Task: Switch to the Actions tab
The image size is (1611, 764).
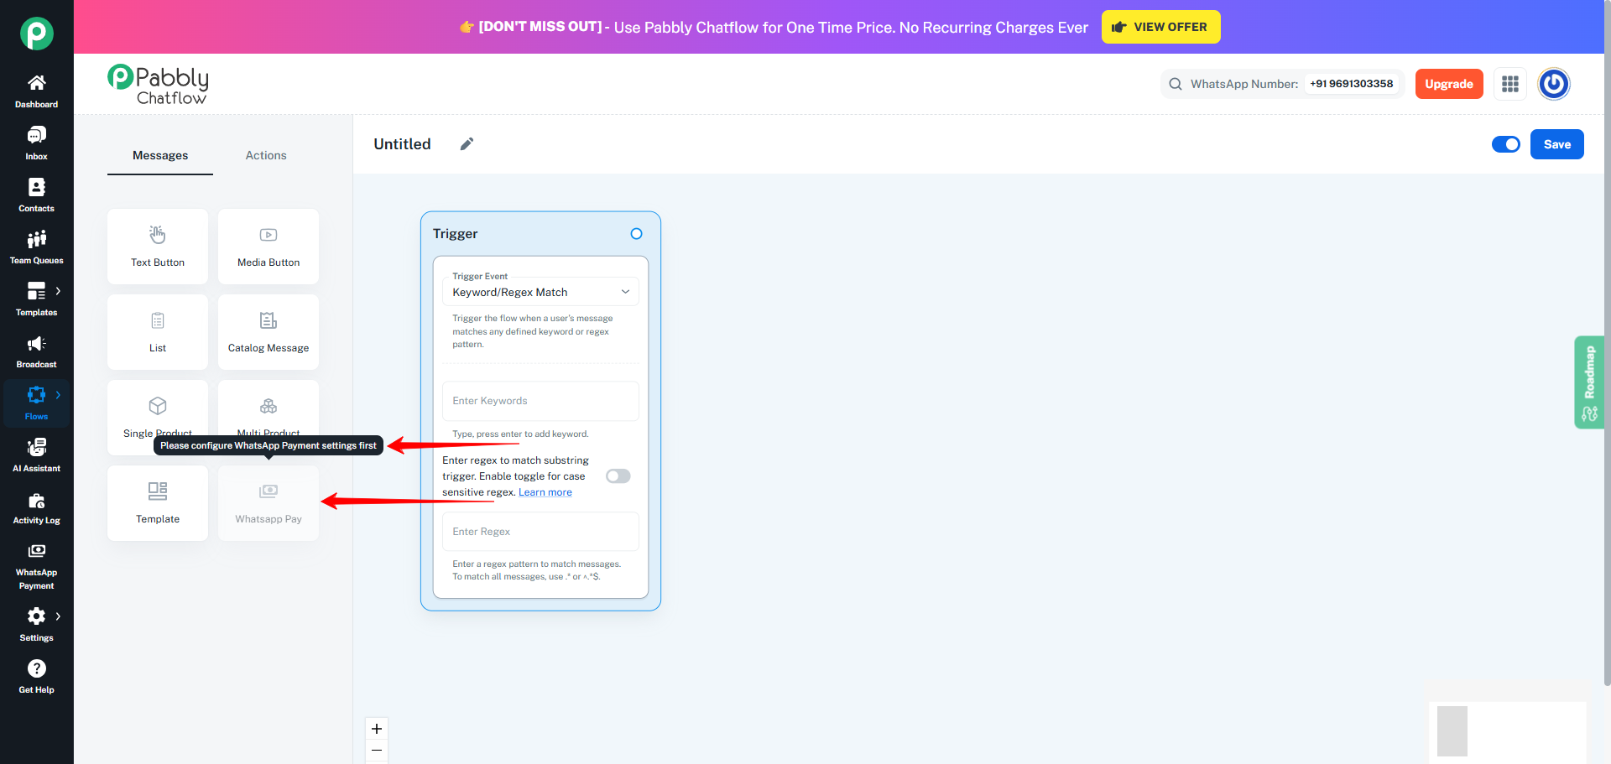Action: pyautogui.click(x=266, y=155)
